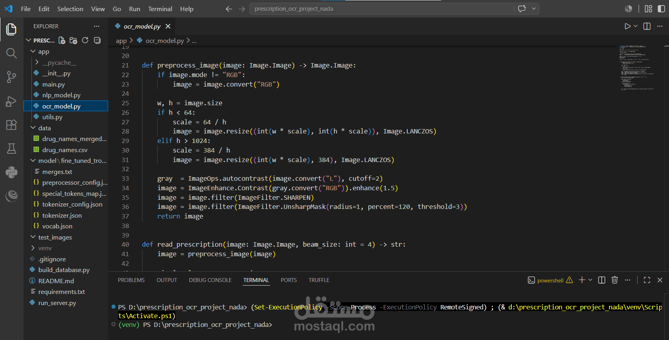The image size is (669, 340).
Task: Open the Source Control view
Action: click(x=12, y=77)
